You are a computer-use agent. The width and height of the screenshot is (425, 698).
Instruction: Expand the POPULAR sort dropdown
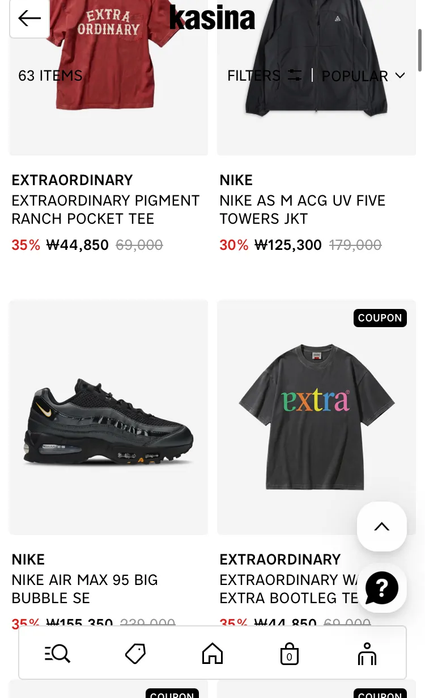coord(363,76)
